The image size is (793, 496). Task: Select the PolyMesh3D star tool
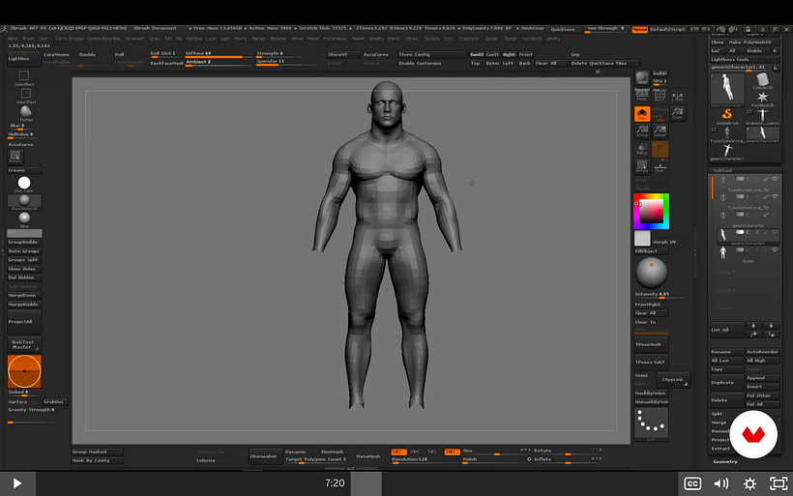pyautogui.click(x=763, y=99)
